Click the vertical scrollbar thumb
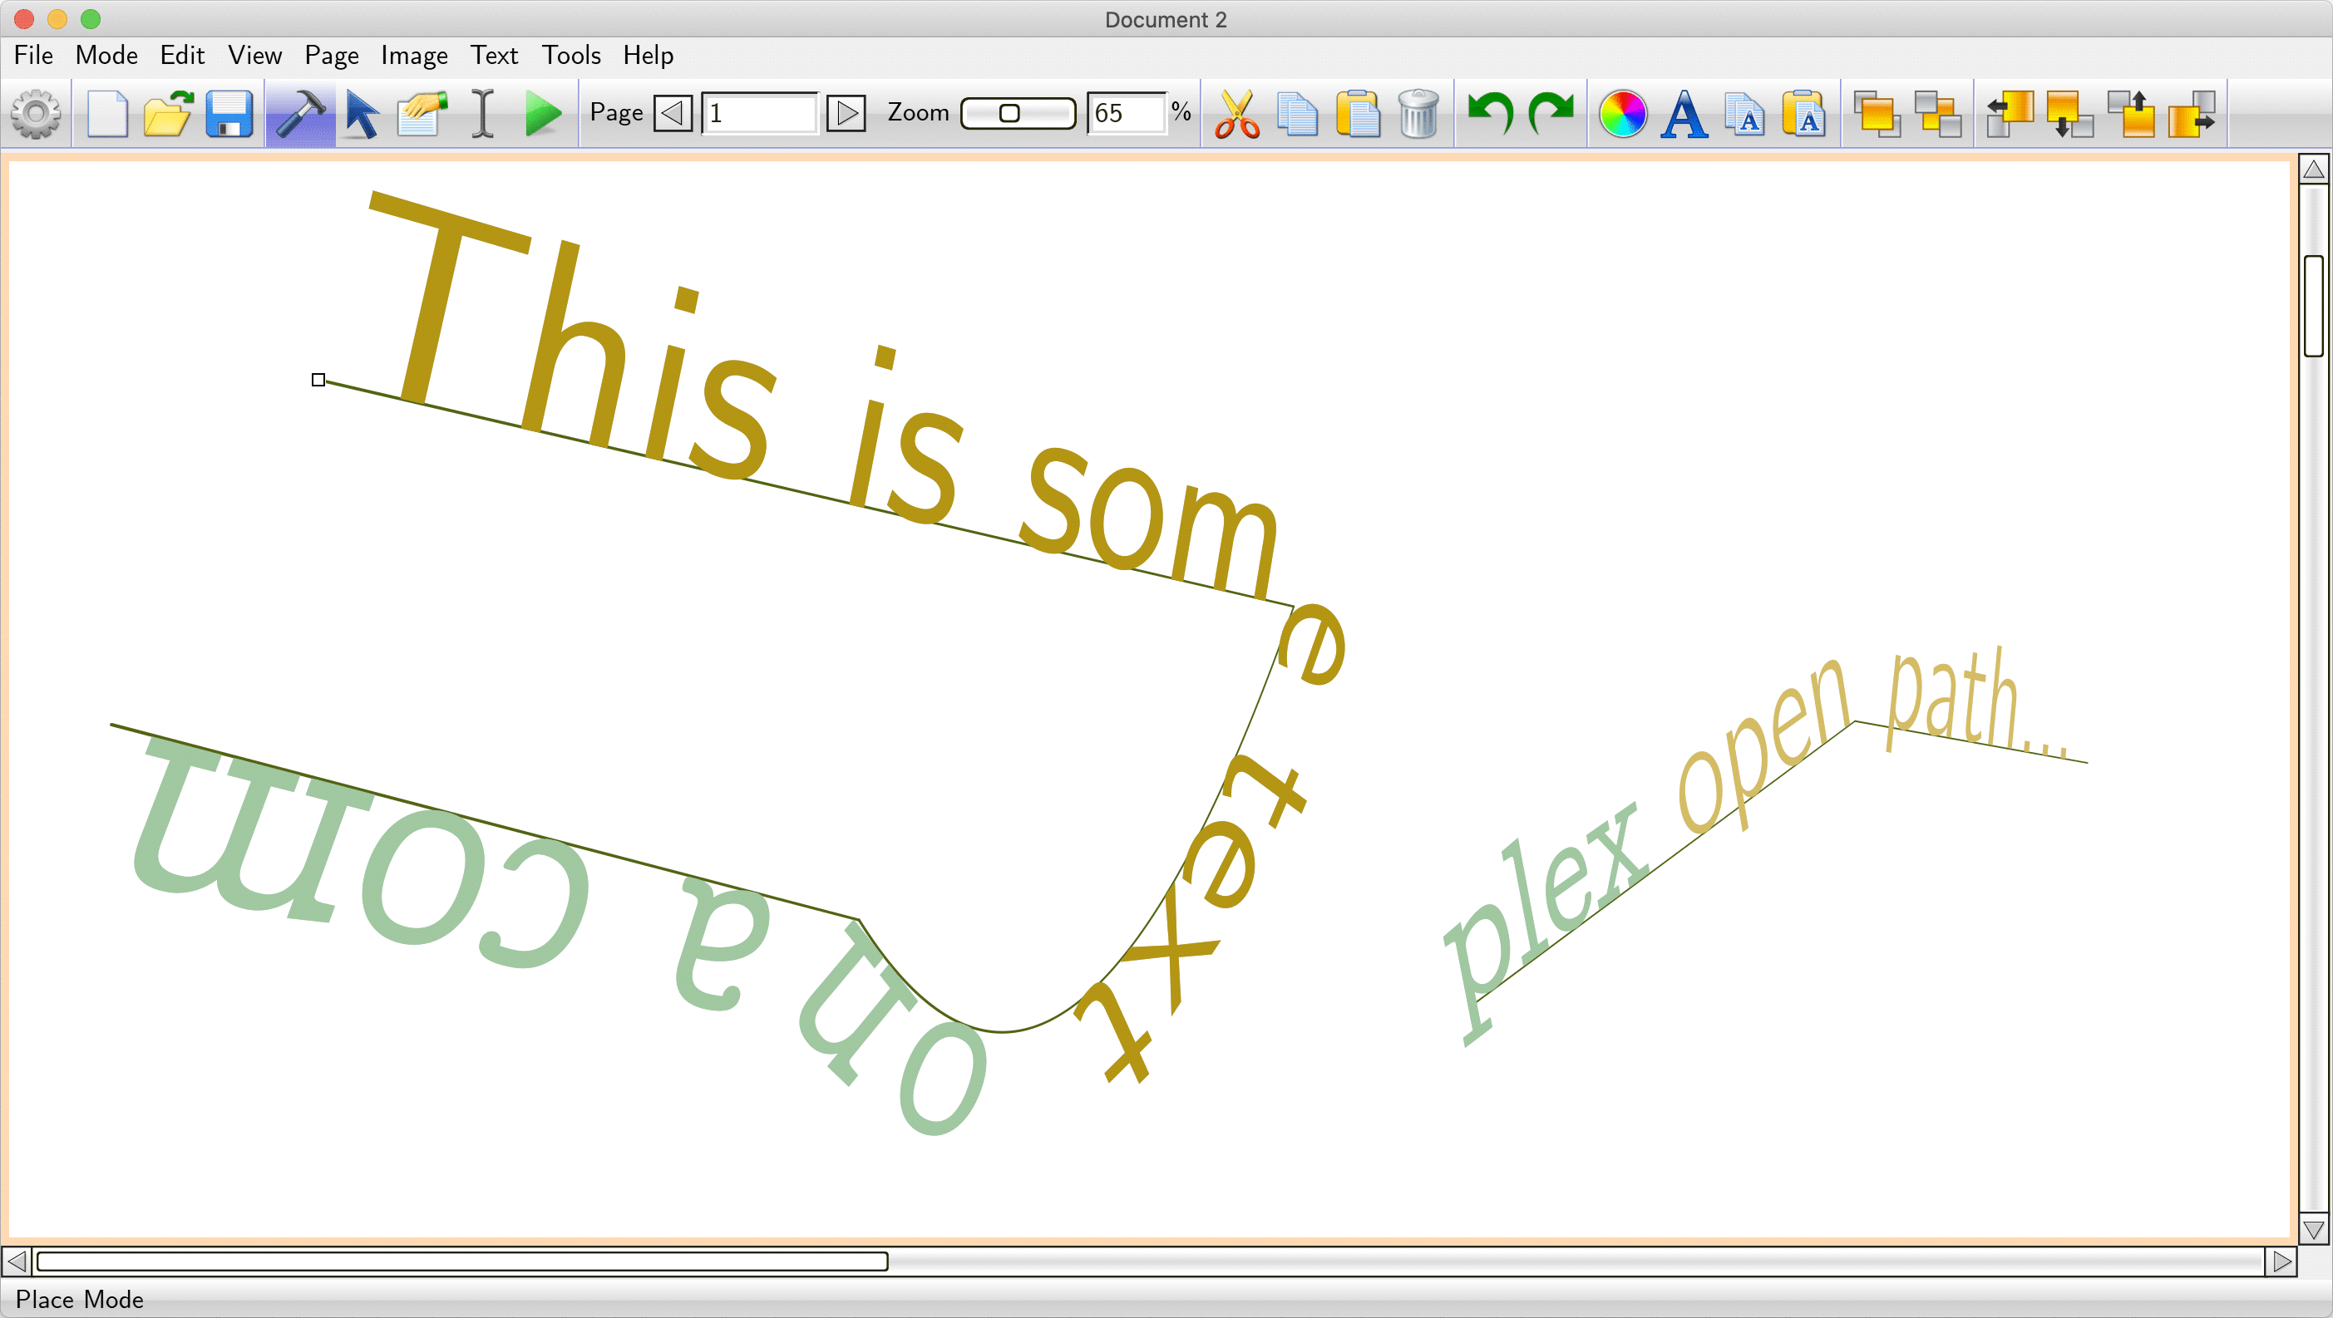The width and height of the screenshot is (2333, 1318). [2314, 306]
